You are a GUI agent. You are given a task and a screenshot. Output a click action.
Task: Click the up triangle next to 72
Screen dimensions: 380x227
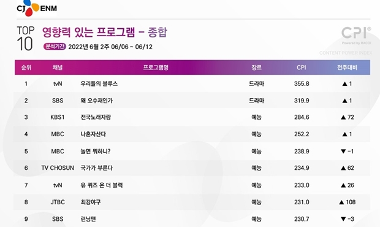343,117
